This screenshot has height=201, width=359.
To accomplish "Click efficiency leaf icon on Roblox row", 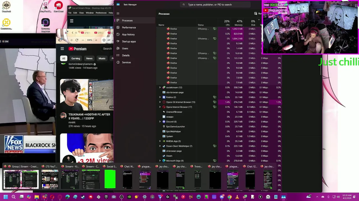I will [215, 97].
